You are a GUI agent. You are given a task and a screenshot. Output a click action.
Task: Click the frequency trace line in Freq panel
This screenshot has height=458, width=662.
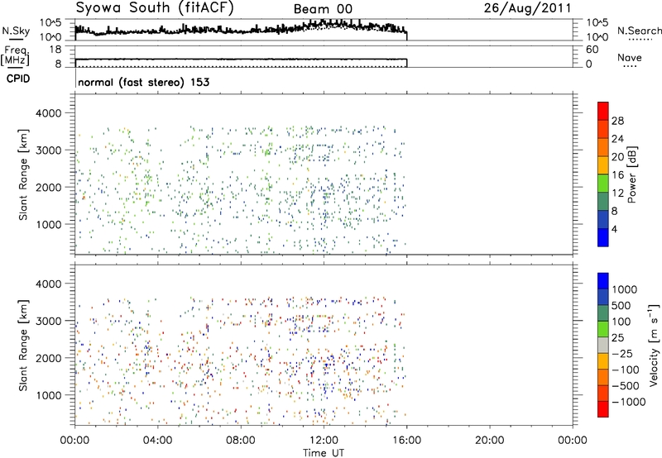tap(241, 59)
